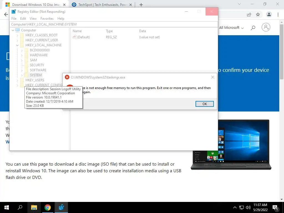Screen dimensions: 284x213
Task: Expand the SAM key
Action: pos(22,60)
